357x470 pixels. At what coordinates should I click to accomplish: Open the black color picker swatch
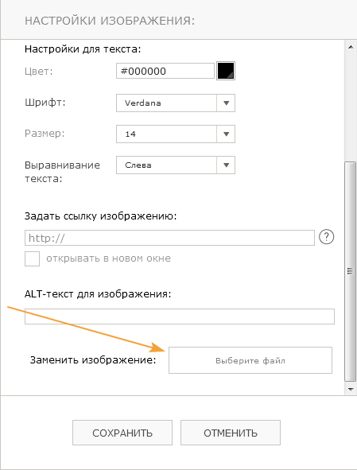(226, 71)
